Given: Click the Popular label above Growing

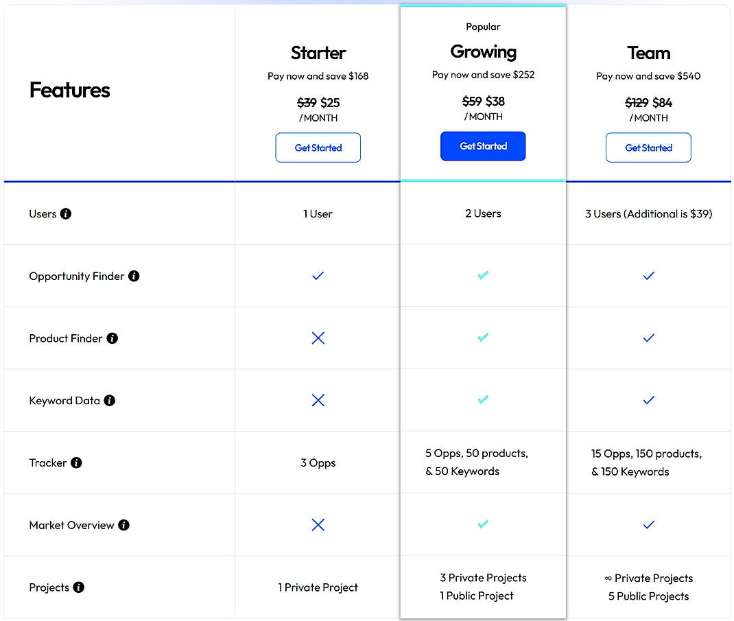Looking at the screenshot, I should (x=483, y=26).
